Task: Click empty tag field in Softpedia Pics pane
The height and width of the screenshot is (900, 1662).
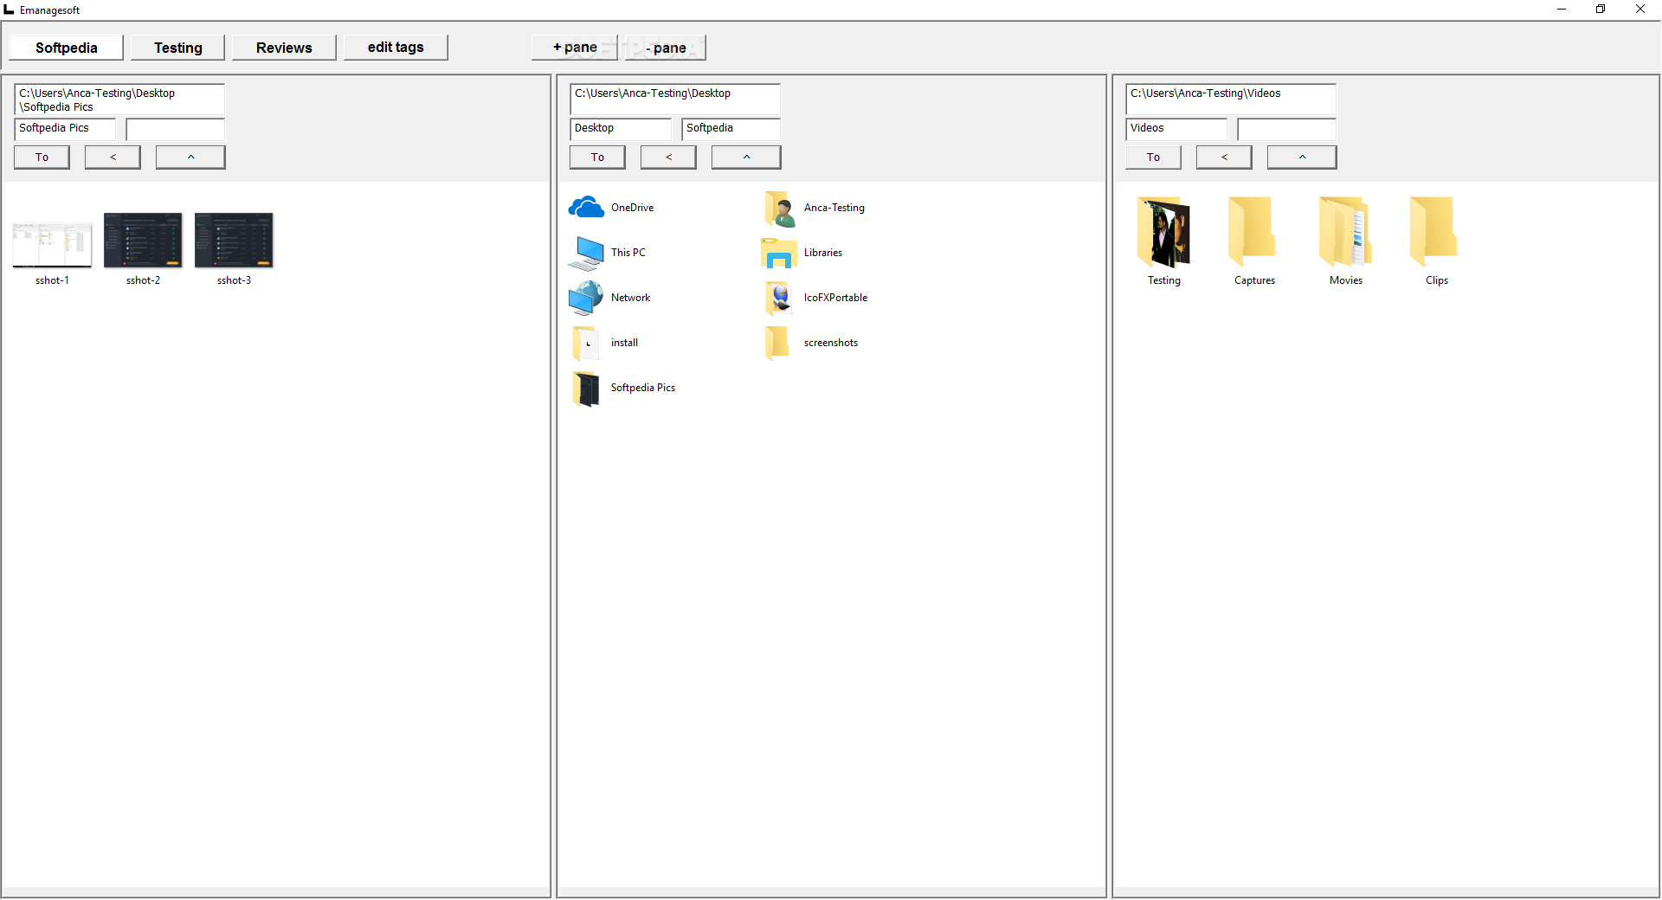Action: coord(176,129)
